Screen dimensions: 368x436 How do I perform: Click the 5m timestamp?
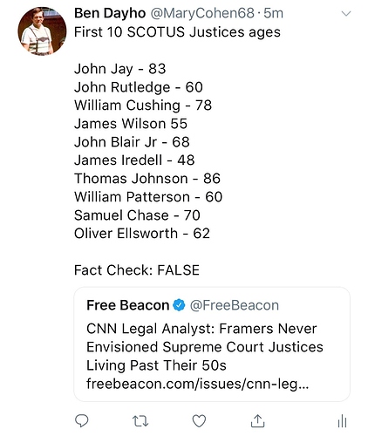(x=273, y=13)
